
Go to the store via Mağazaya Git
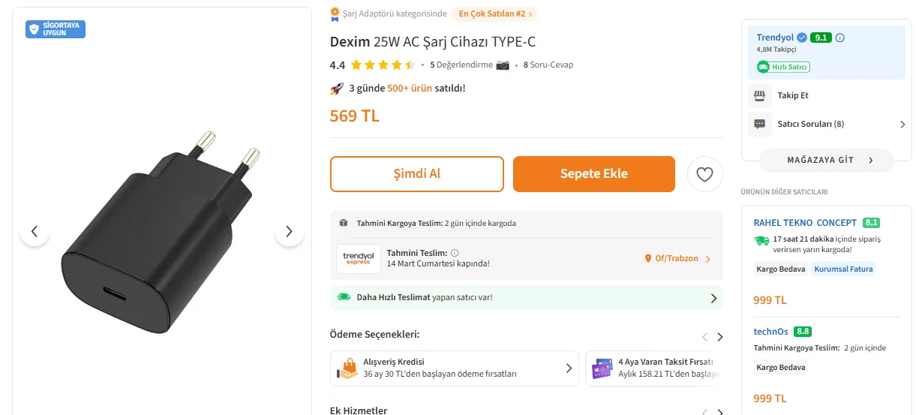826,160
